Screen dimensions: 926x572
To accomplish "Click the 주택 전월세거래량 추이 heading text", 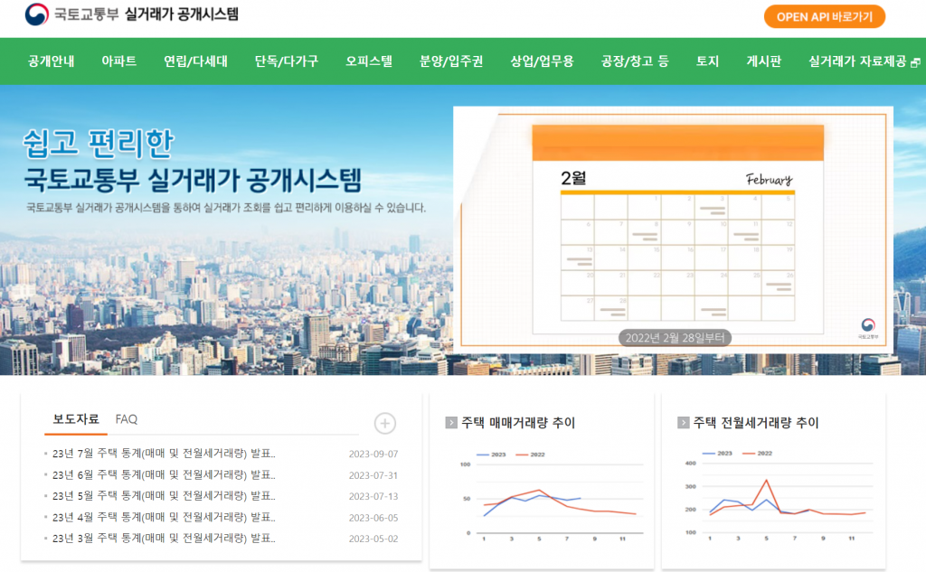I will (x=756, y=423).
